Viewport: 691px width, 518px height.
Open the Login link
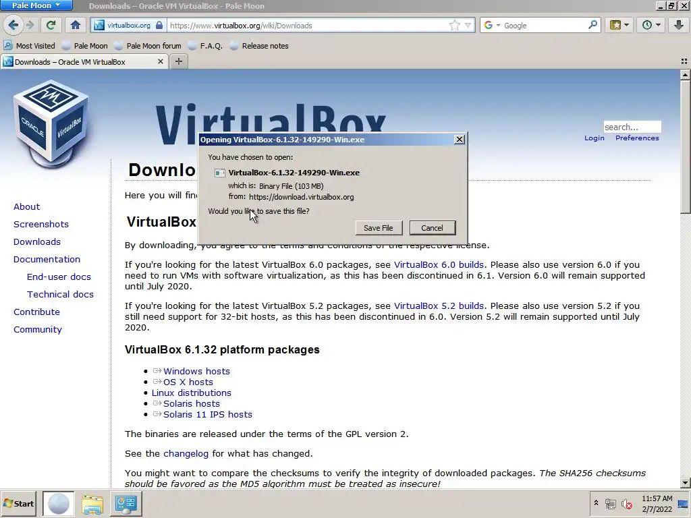pos(594,138)
